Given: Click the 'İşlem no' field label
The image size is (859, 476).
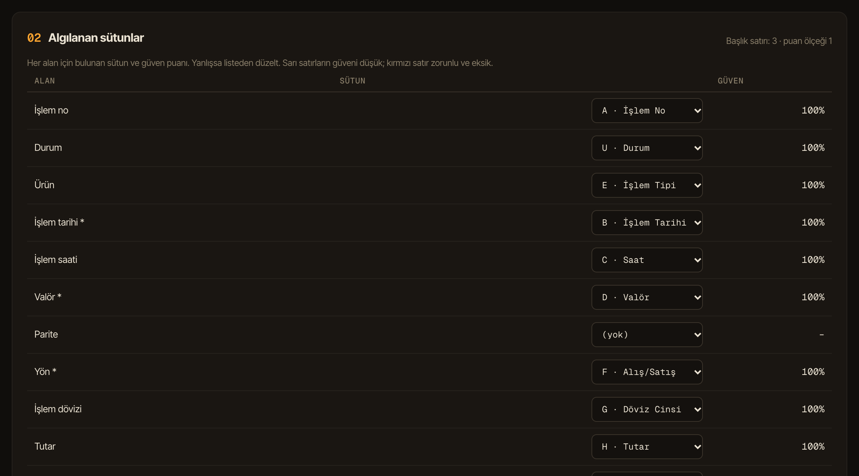Looking at the screenshot, I should pyautogui.click(x=51, y=110).
